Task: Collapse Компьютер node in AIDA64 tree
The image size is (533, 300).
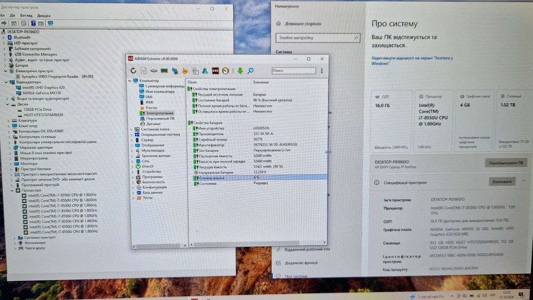Action: 130,81
